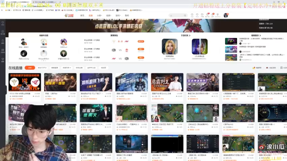
Task: Click the carousel dots under streamer avatars
Action: tap(43, 60)
